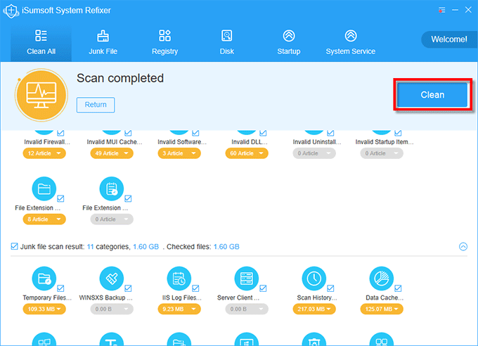
Task: Expand the 125.07 MB dropdown
Action: 382,309
